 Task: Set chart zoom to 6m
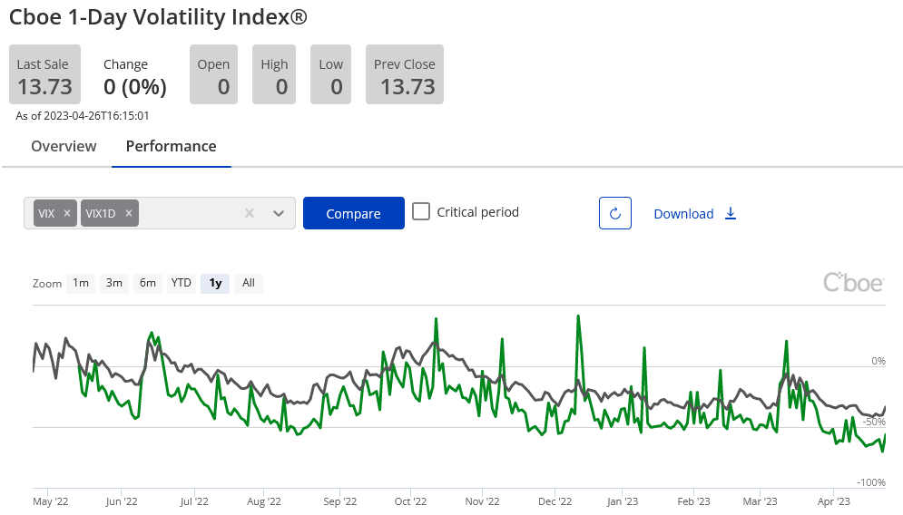(147, 283)
